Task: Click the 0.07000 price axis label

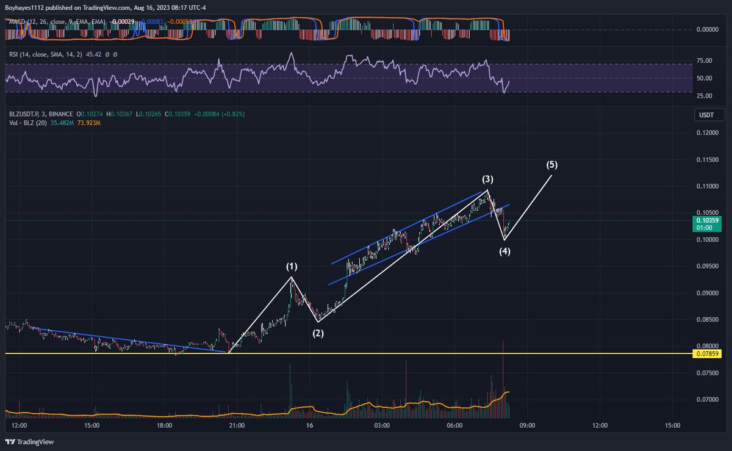Action: coord(706,399)
